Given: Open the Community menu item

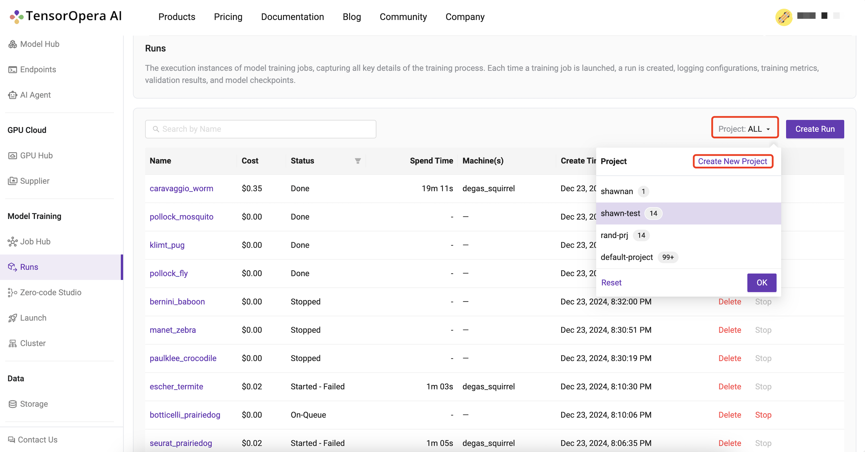Looking at the screenshot, I should pyautogui.click(x=403, y=17).
